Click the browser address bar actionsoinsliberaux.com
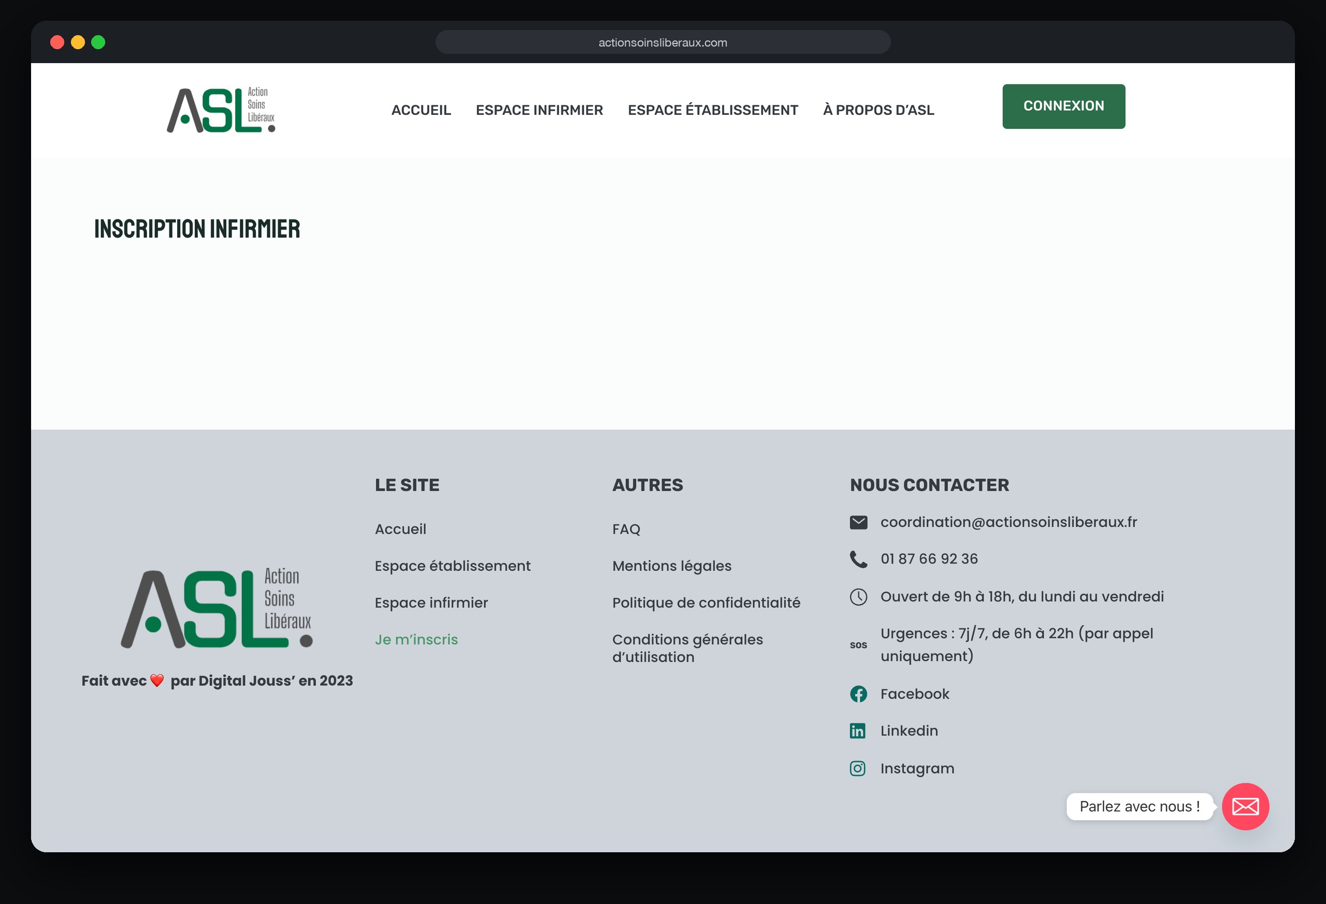 [x=662, y=42]
